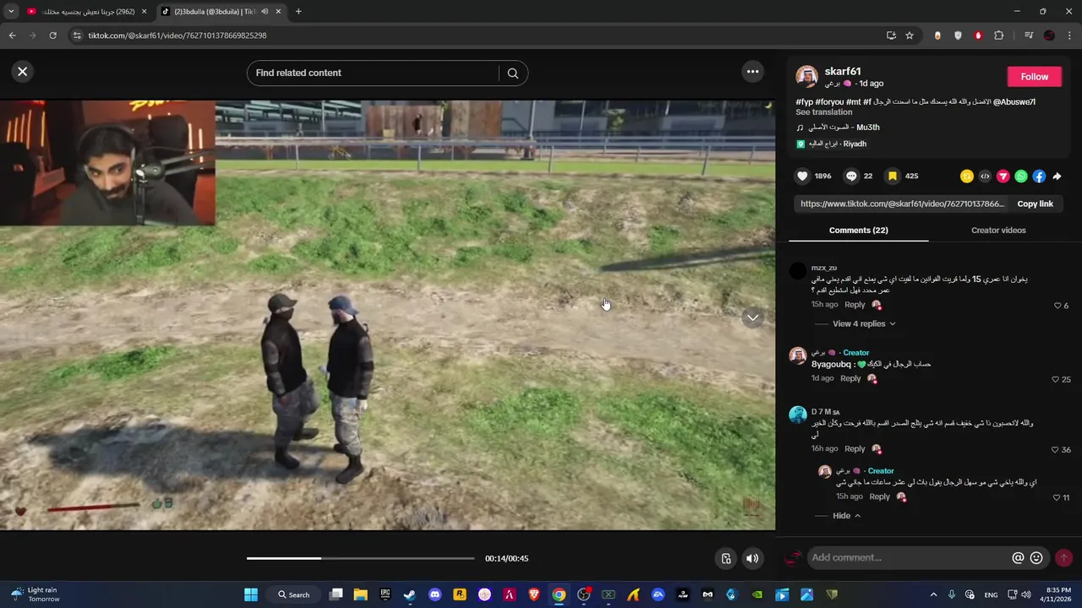Open the Mu3th original sound link
1082x608 pixels.
click(844, 128)
